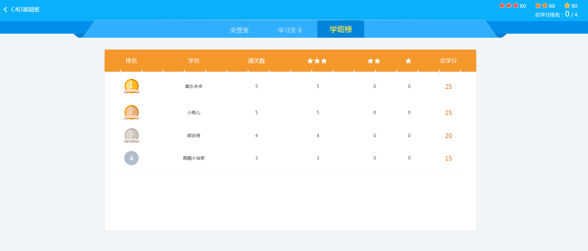Click the two-star icon in the top bar

[x=541, y=6]
